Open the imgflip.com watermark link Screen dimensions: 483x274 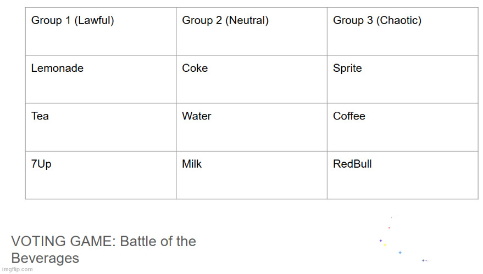[x=17, y=270]
